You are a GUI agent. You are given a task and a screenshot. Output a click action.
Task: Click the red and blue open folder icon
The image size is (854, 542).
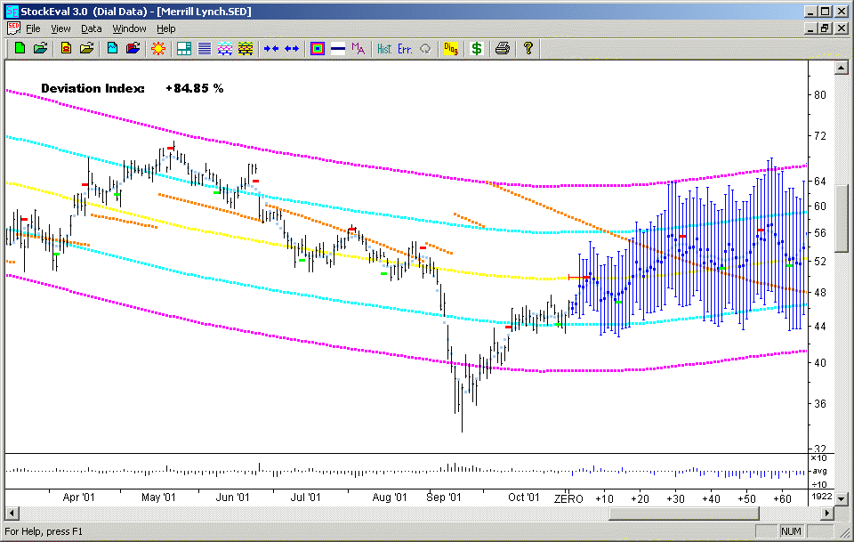click(x=133, y=48)
